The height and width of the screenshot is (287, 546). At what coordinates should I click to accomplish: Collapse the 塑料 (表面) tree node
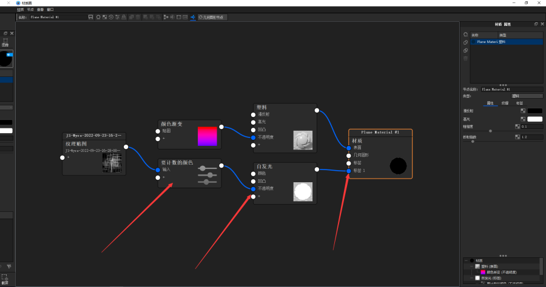tap(471, 266)
